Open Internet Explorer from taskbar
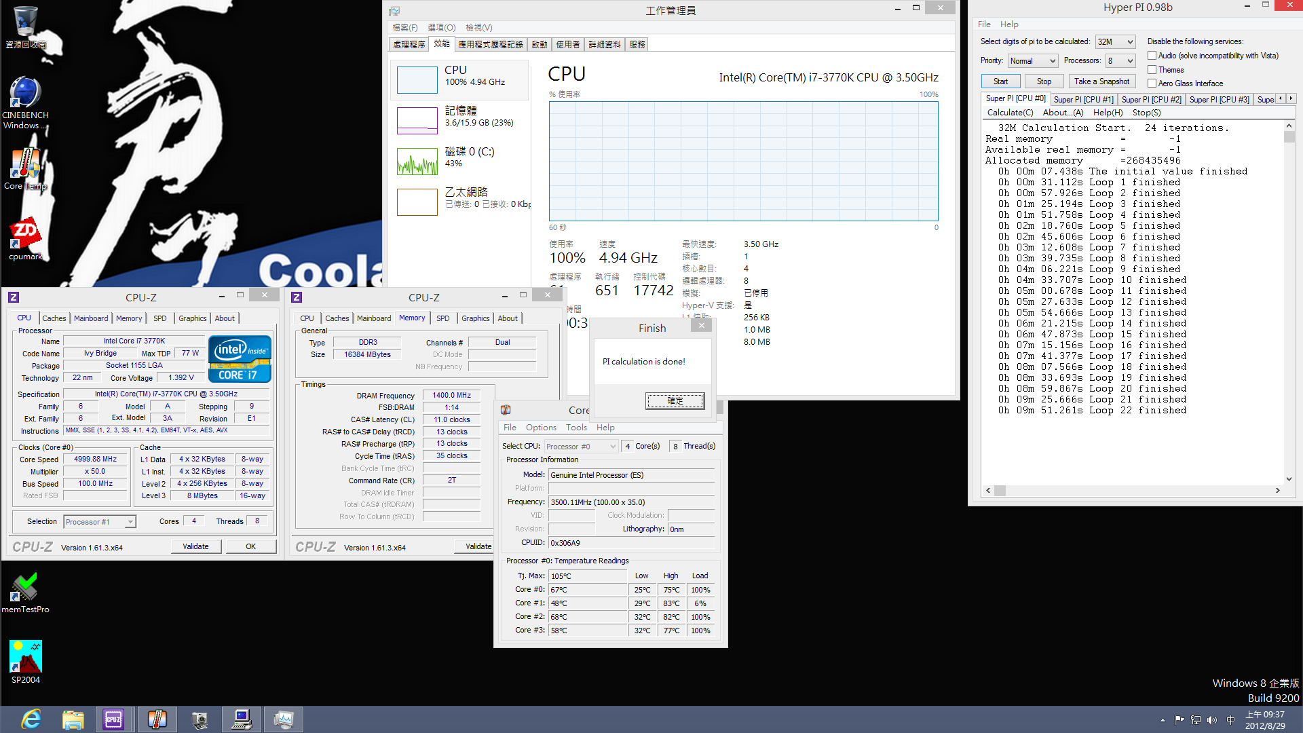Viewport: 1303px width, 733px height. click(31, 719)
